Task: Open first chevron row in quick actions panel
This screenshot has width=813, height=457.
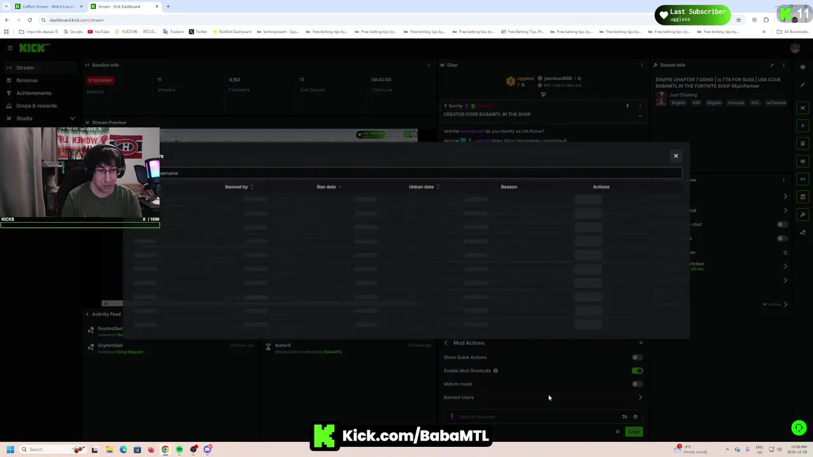Action: (x=785, y=196)
